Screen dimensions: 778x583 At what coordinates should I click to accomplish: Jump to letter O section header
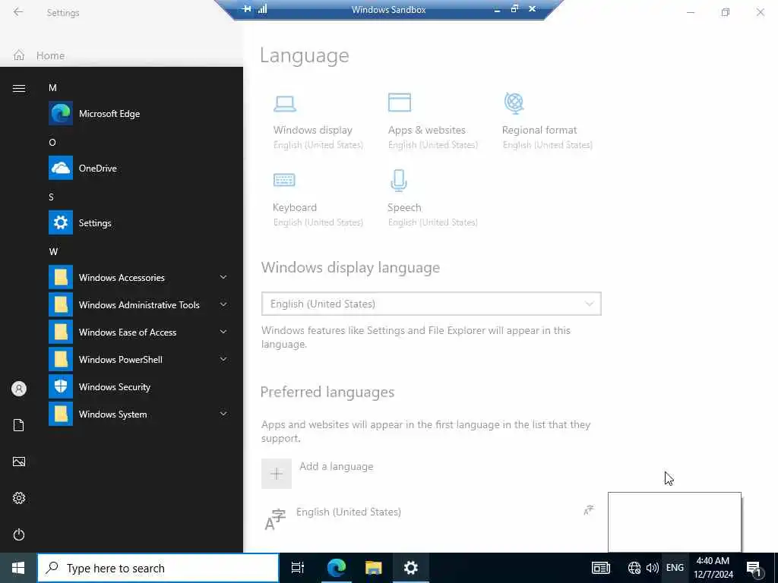point(52,142)
